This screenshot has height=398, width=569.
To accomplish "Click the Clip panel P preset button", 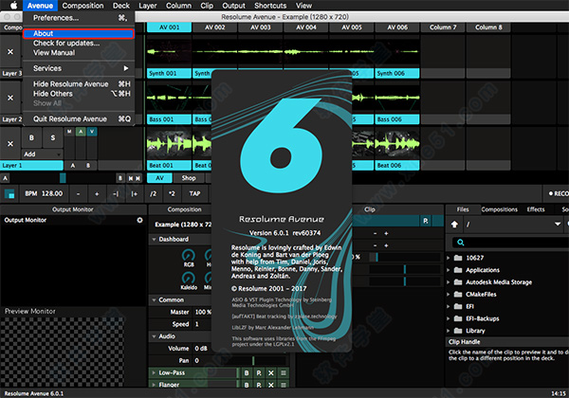I will 425,221.
